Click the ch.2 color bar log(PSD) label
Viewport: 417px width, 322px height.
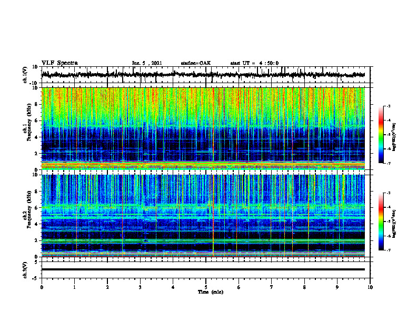pos(394,224)
